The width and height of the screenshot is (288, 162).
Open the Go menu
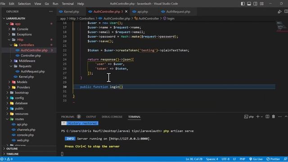click(47, 4)
